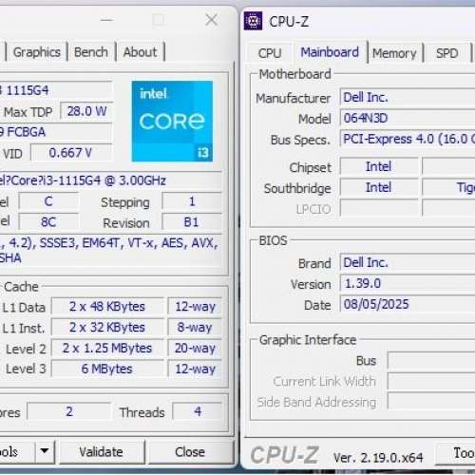475x475 pixels.
Task: Open the Memory tab
Action: click(x=394, y=53)
